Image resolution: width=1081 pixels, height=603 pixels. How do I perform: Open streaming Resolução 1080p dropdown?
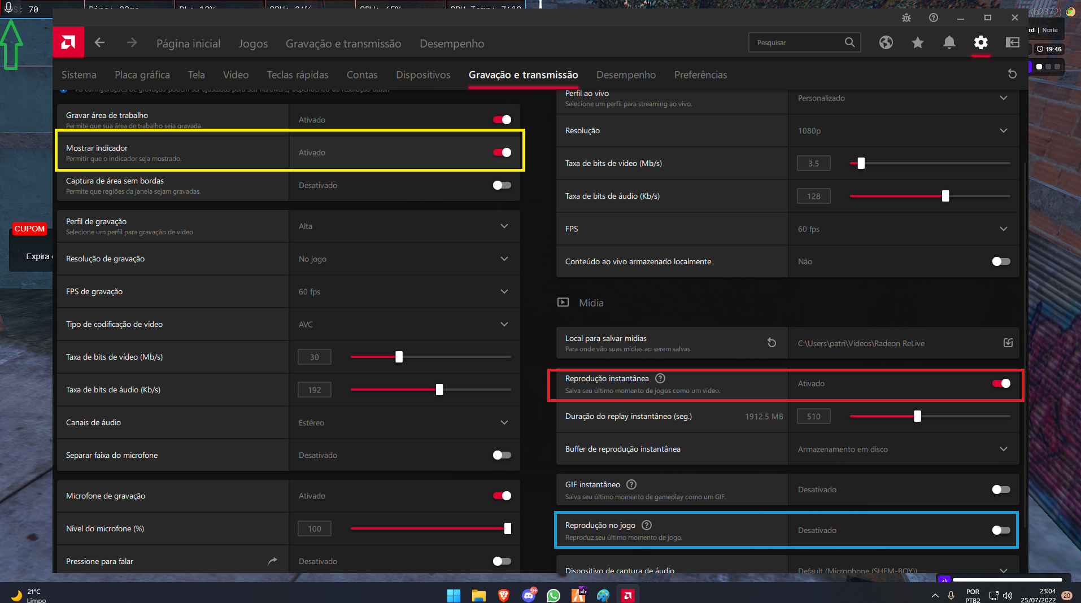pos(904,130)
